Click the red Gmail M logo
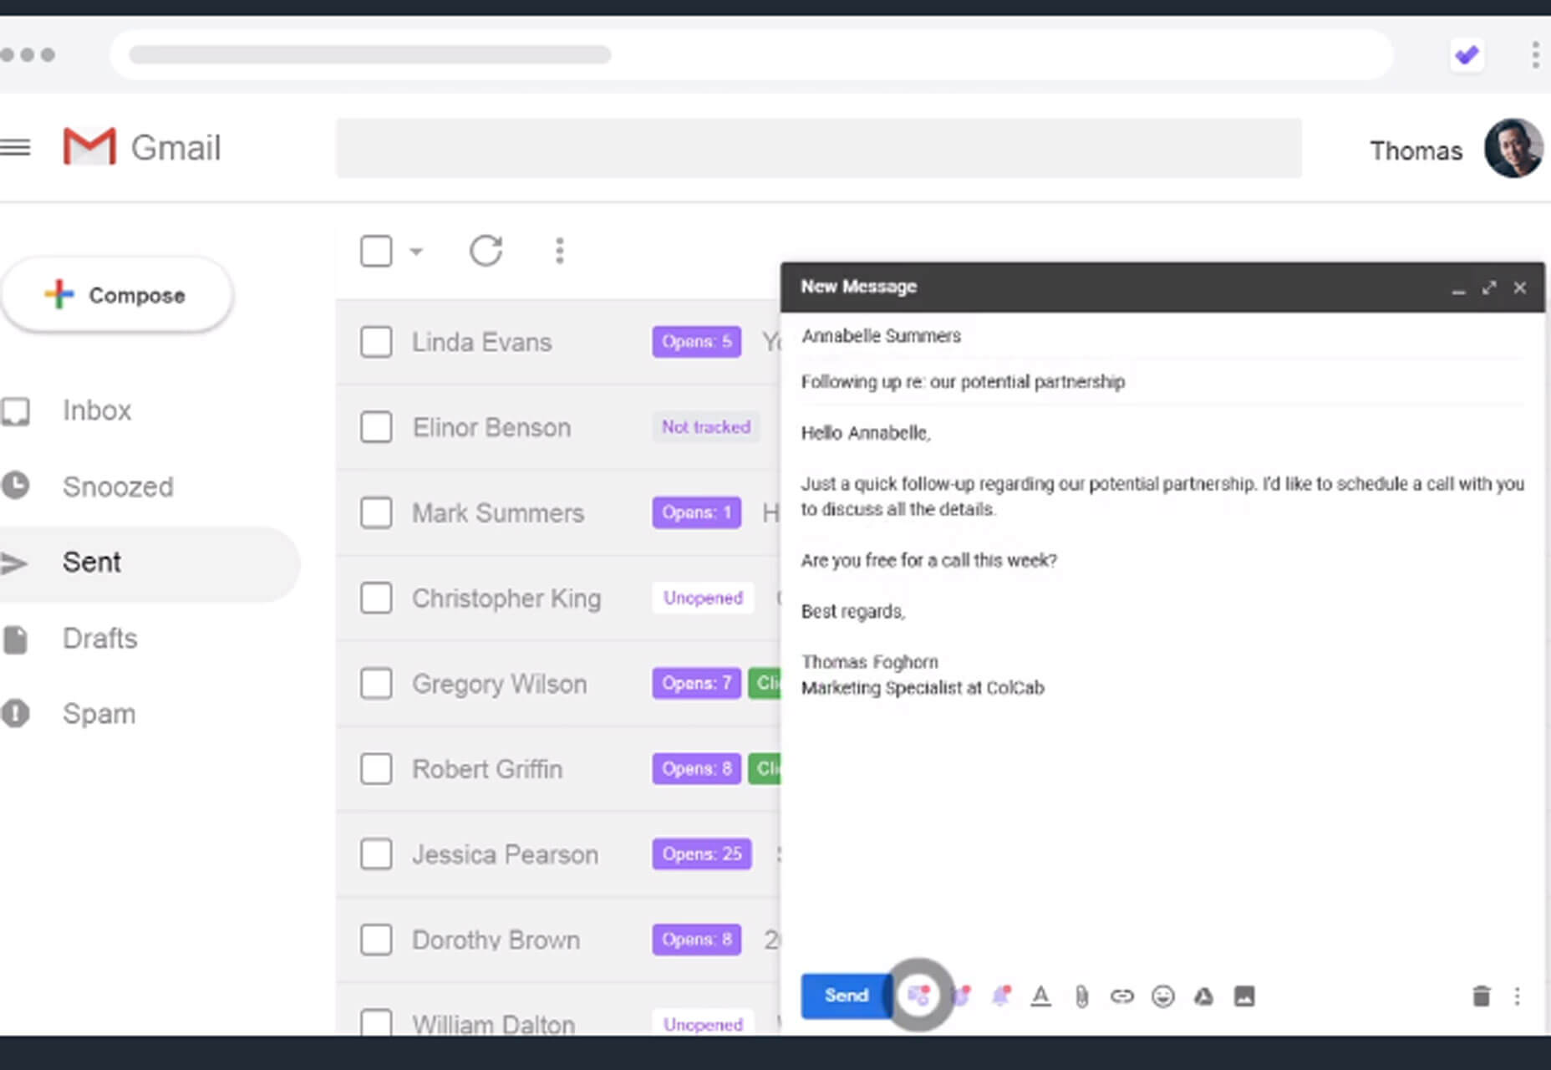The image size is (1551, 1070). coord(89,146)
